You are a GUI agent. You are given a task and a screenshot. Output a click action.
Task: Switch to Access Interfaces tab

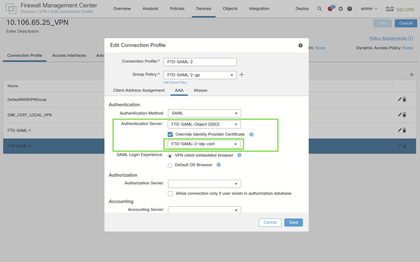(69, 55)
